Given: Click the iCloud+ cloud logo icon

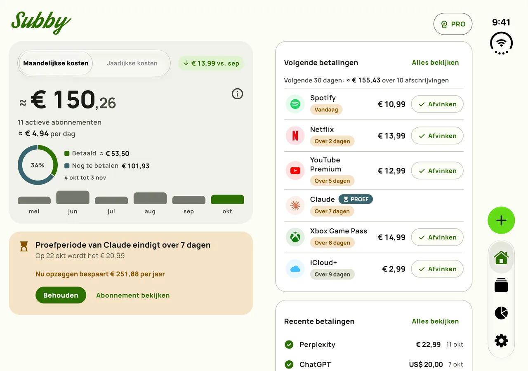Looking at the screenshot, I should (x=295, y=269).
